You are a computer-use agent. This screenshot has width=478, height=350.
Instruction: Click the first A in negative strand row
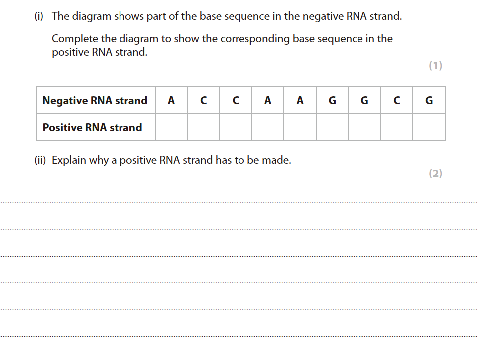tap(171, 100)
